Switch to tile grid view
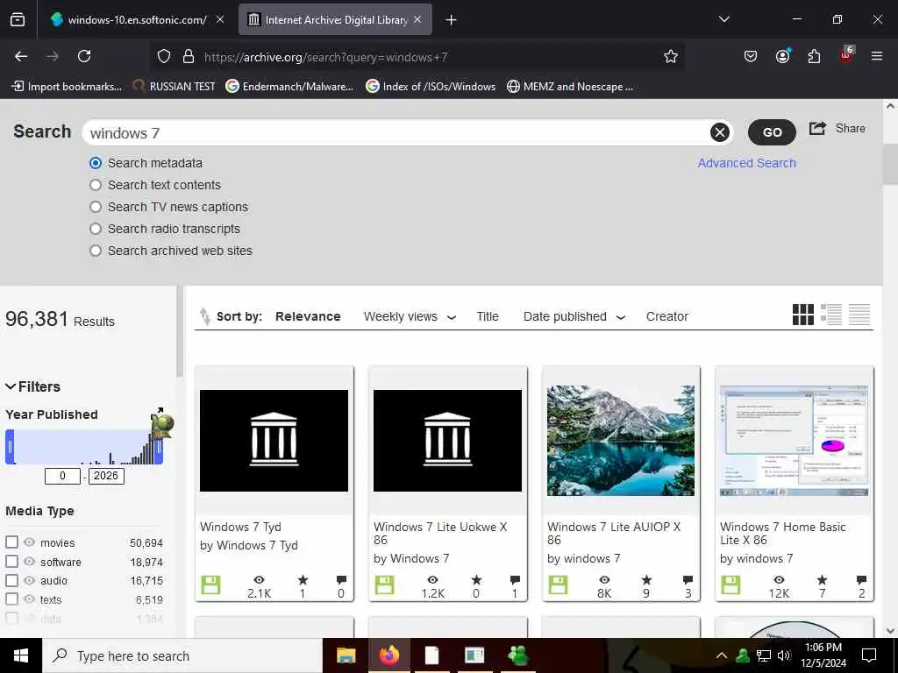Viewport: 898px width, 673px height. [x=803, y=315]
